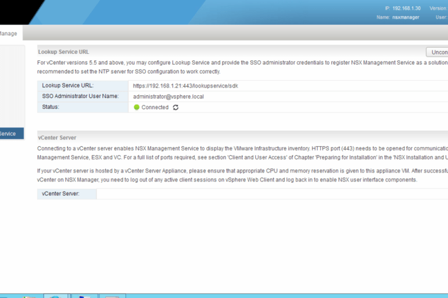Click the vCenter Server section heading
The image size is (448, 298).
point(57,137)
